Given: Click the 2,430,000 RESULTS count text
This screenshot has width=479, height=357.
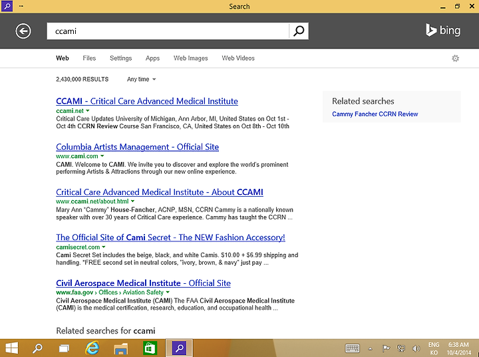Looking at the screenshot, I should coord(82,79).
